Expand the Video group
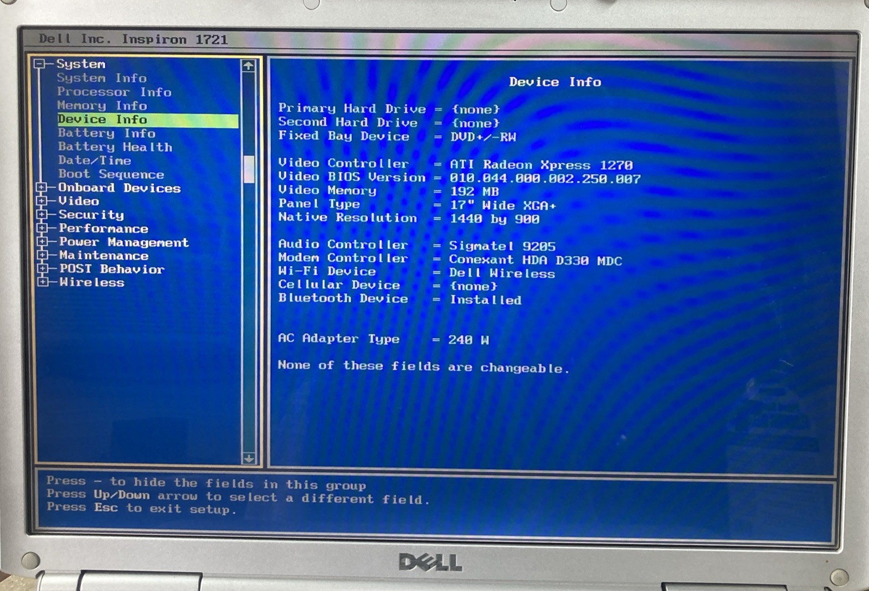 click(x=42, y=201)
